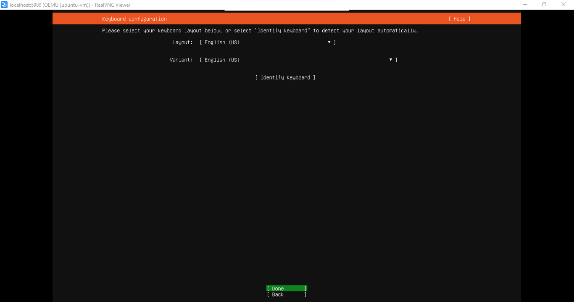Click the Layout dropdown arrow
The height and width of the screenshot is (302, 574).
tap(329, 42)
